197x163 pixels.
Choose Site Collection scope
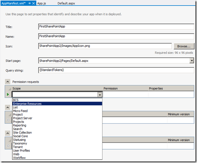click(57, 132)
